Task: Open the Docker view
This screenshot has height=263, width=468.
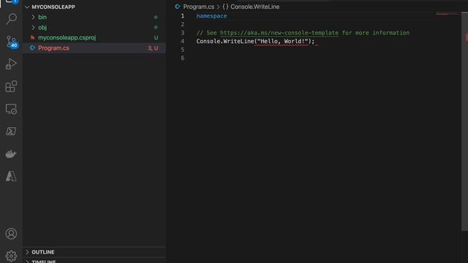Action: (x=12, y=154)
